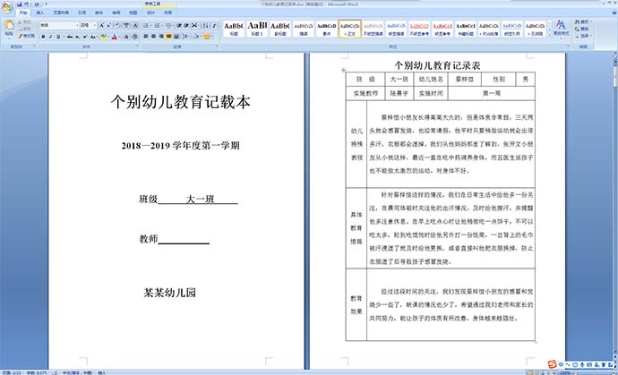618x375 pixels.
Task: Open font name dropdown
Action: [77, 25]
